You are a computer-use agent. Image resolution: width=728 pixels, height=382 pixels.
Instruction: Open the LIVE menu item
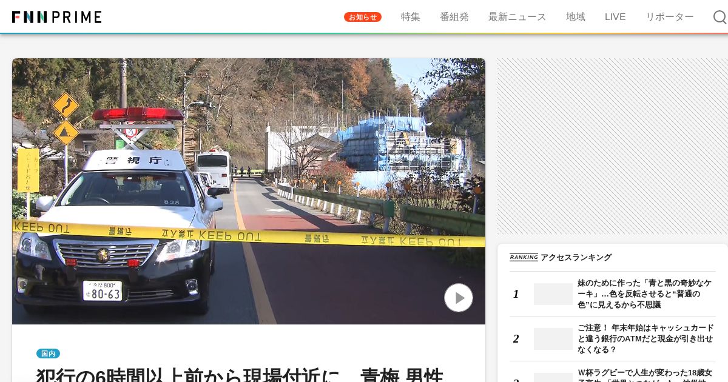coord(615,17)
